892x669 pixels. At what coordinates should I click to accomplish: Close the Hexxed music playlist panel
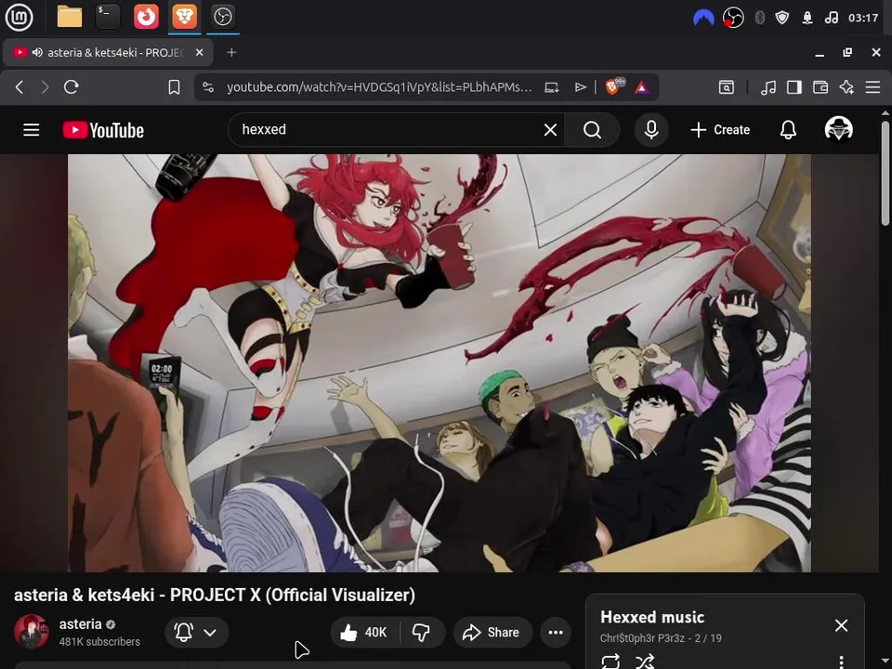point(842,625)
